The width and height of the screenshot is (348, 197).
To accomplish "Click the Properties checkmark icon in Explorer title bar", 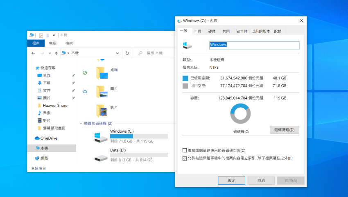I will coord(41,35).
